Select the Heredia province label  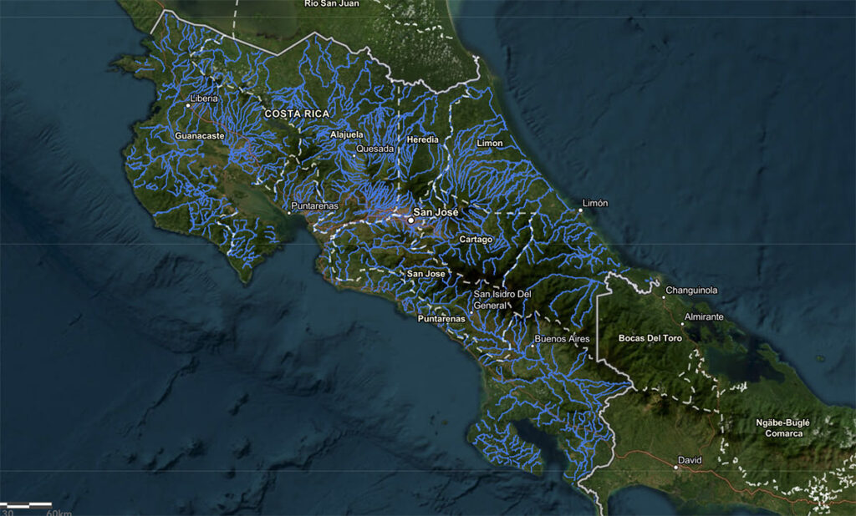(x=423, y=138)
